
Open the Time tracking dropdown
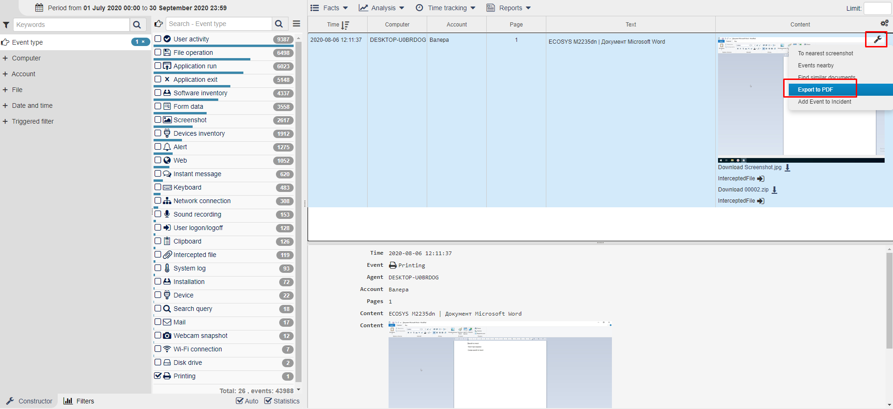coord(445,8)
